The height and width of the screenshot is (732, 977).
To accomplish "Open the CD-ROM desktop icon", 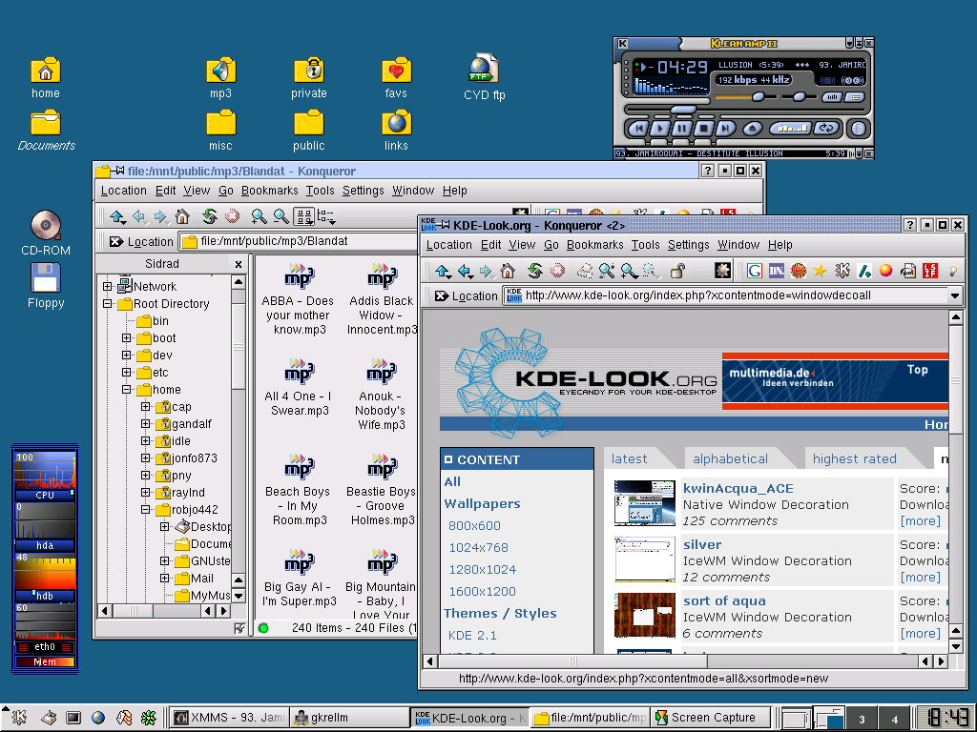I will (46, 234).
